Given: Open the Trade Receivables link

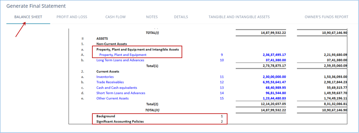Looking at the screenshot, I should tap(110, 82).
